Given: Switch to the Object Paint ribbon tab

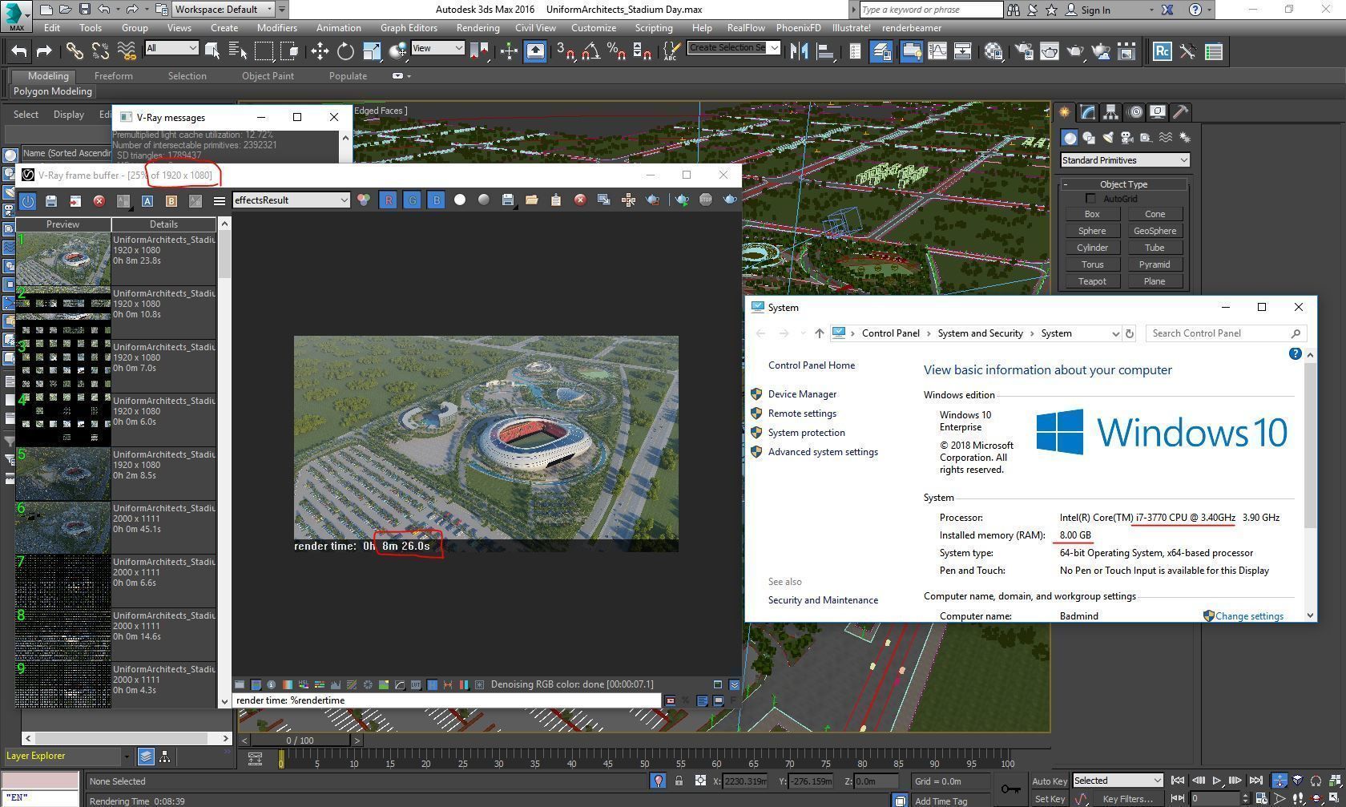Looking at the screenshot, I should tap(268, 76).
